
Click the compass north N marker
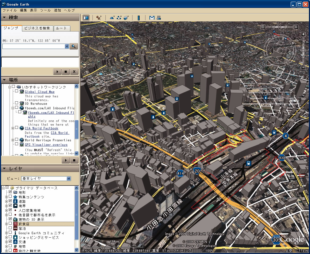293,43
